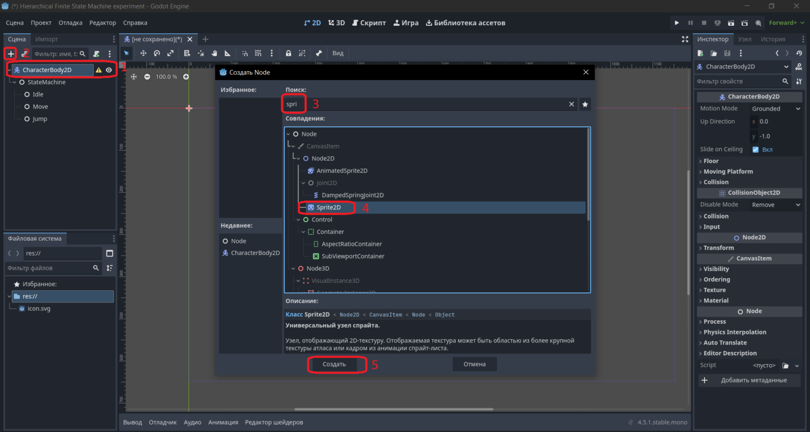Click the Отмена button
Viewport: 810px width, 432px height.
pos(475,365)
